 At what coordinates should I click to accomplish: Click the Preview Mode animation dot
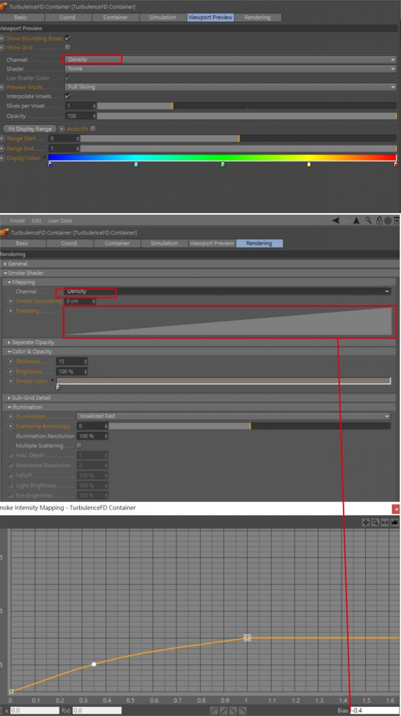point(3,87)
